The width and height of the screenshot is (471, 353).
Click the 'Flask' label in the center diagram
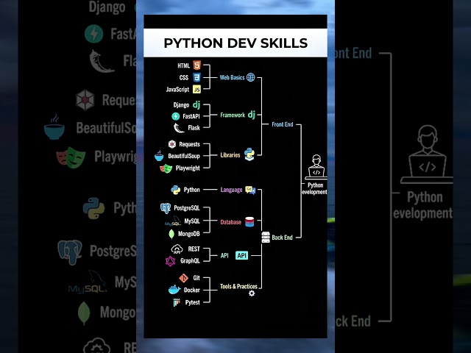(194, 128)
